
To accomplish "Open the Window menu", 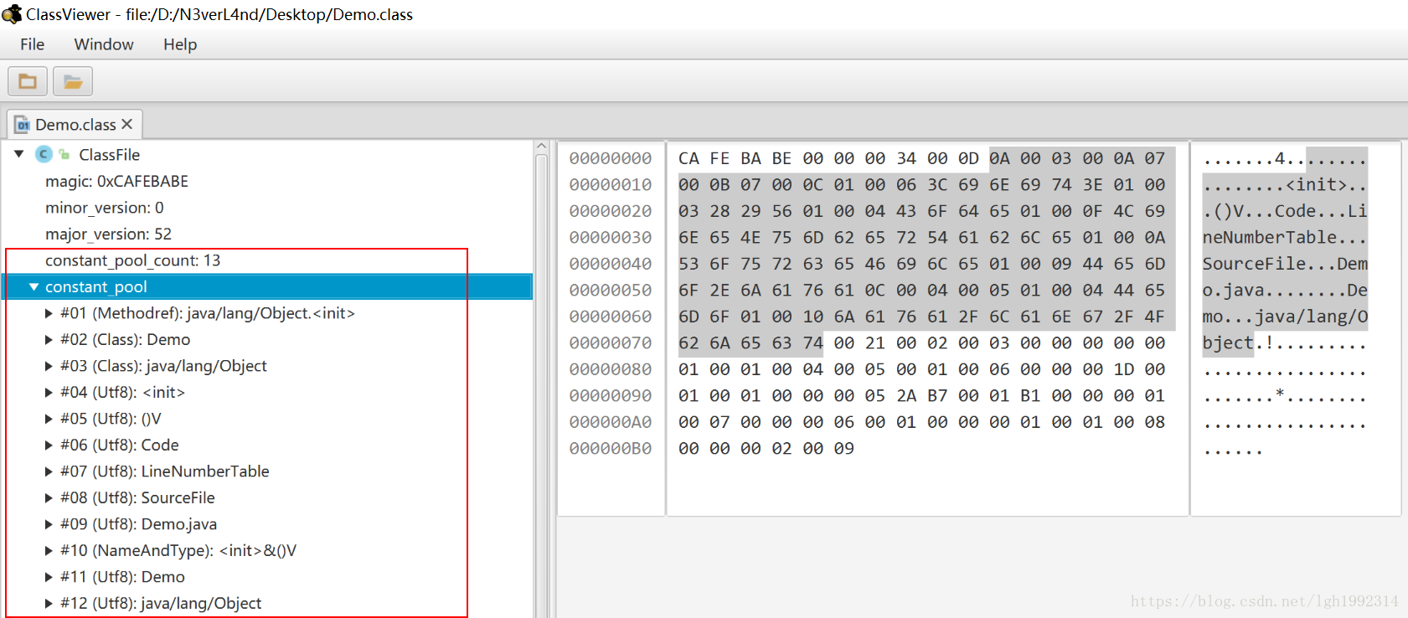I will click(104, 44).
